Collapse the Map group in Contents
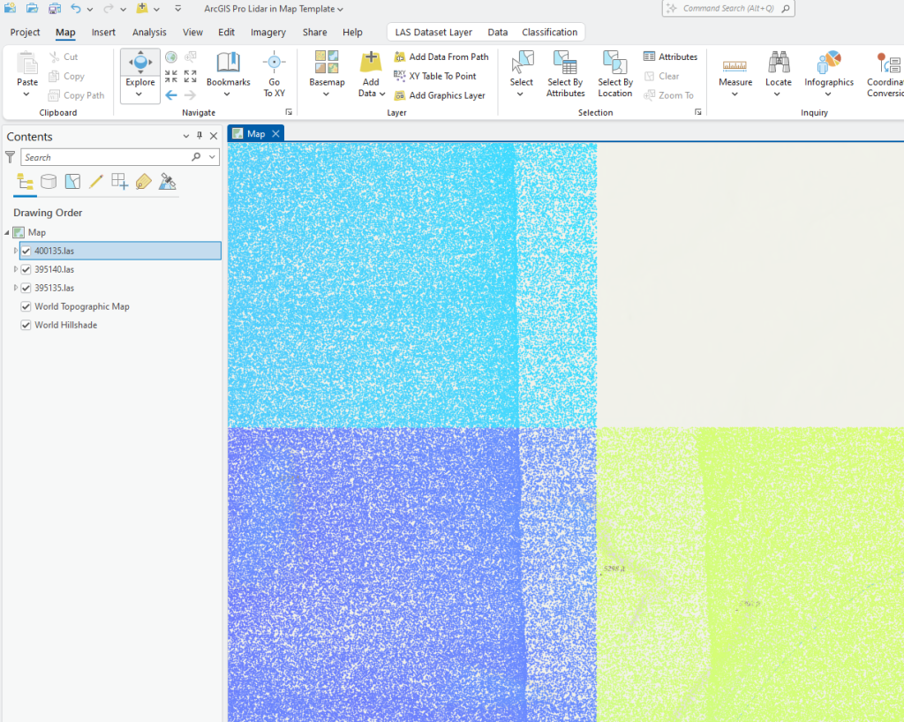Image resolution: width=904 pixels, height=722 pixels. (x=8, y=231)
